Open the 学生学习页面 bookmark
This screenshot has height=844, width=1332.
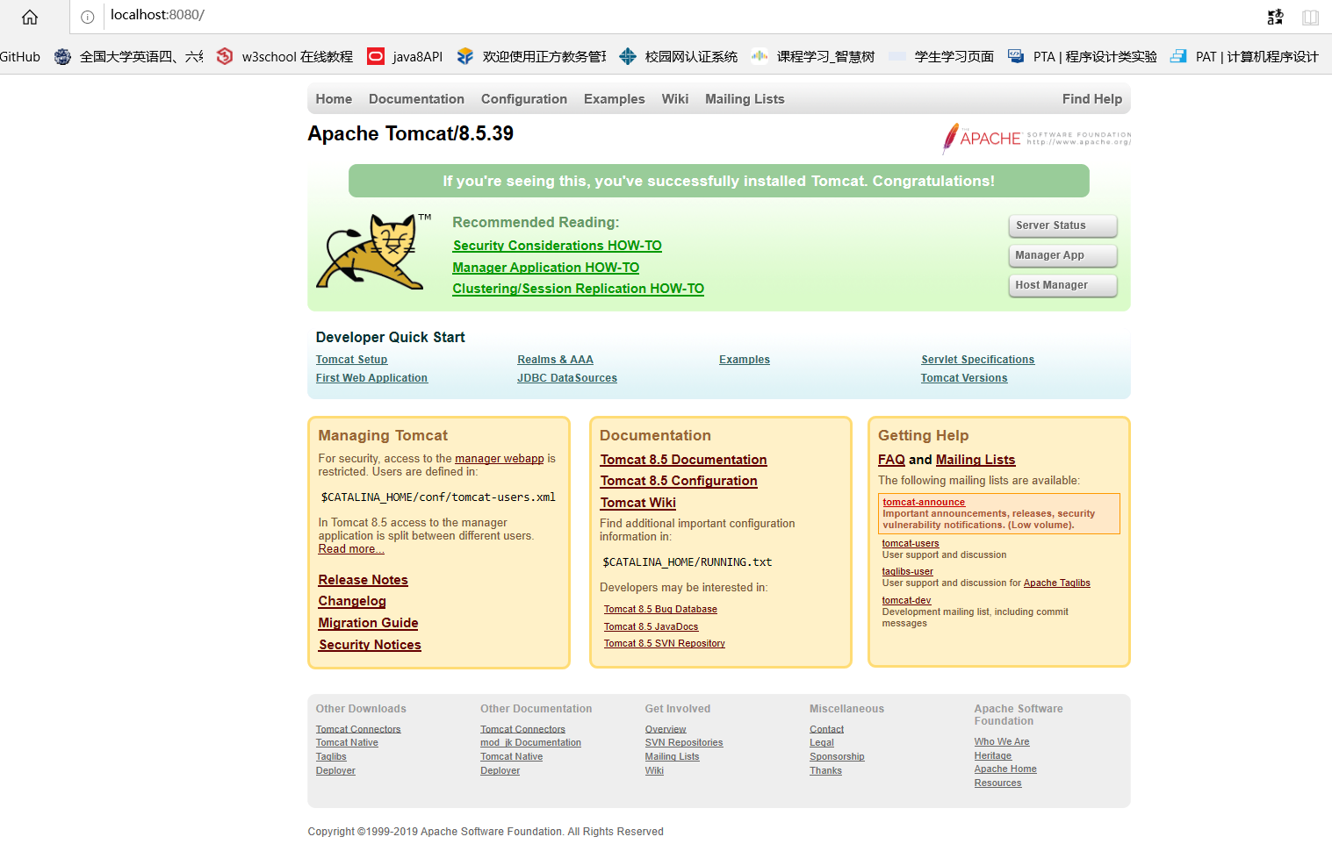[x=941, y=57]
